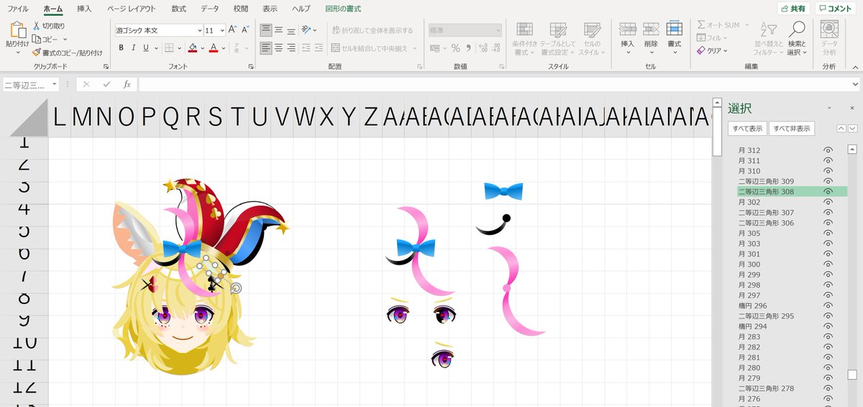The width and height of the screenshot is (863, 407).
Task: Open borders dropdown arrow
Action: [180, 48]
